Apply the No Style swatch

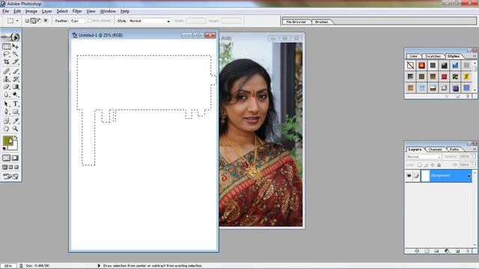[x=410, y=65]
